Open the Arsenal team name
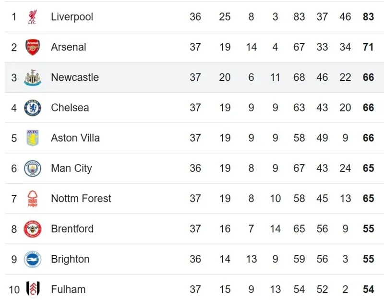 click(x=69, y=47)
